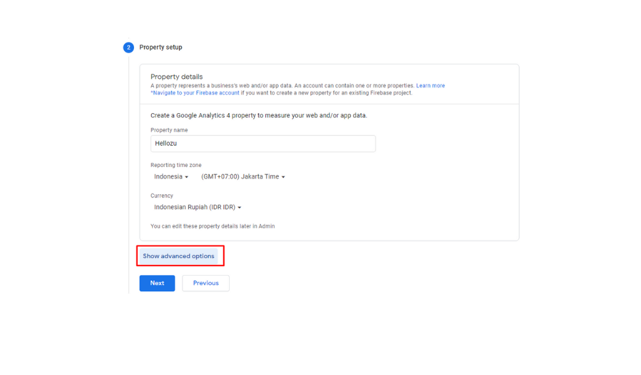Image resolution: width=641 pixels, height=375 pixels.
Task: Click the step 2 number circle
Action: [128, 47]
